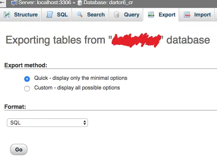The height and width of the screenshot is (166, 217).
Task: Click the Query cylinder icon
Action: click(x=117, y=15)
